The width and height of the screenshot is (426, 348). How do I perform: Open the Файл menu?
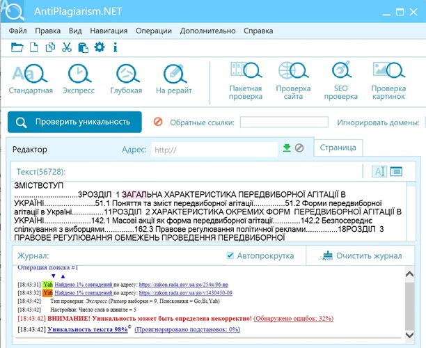click(17, 31)
